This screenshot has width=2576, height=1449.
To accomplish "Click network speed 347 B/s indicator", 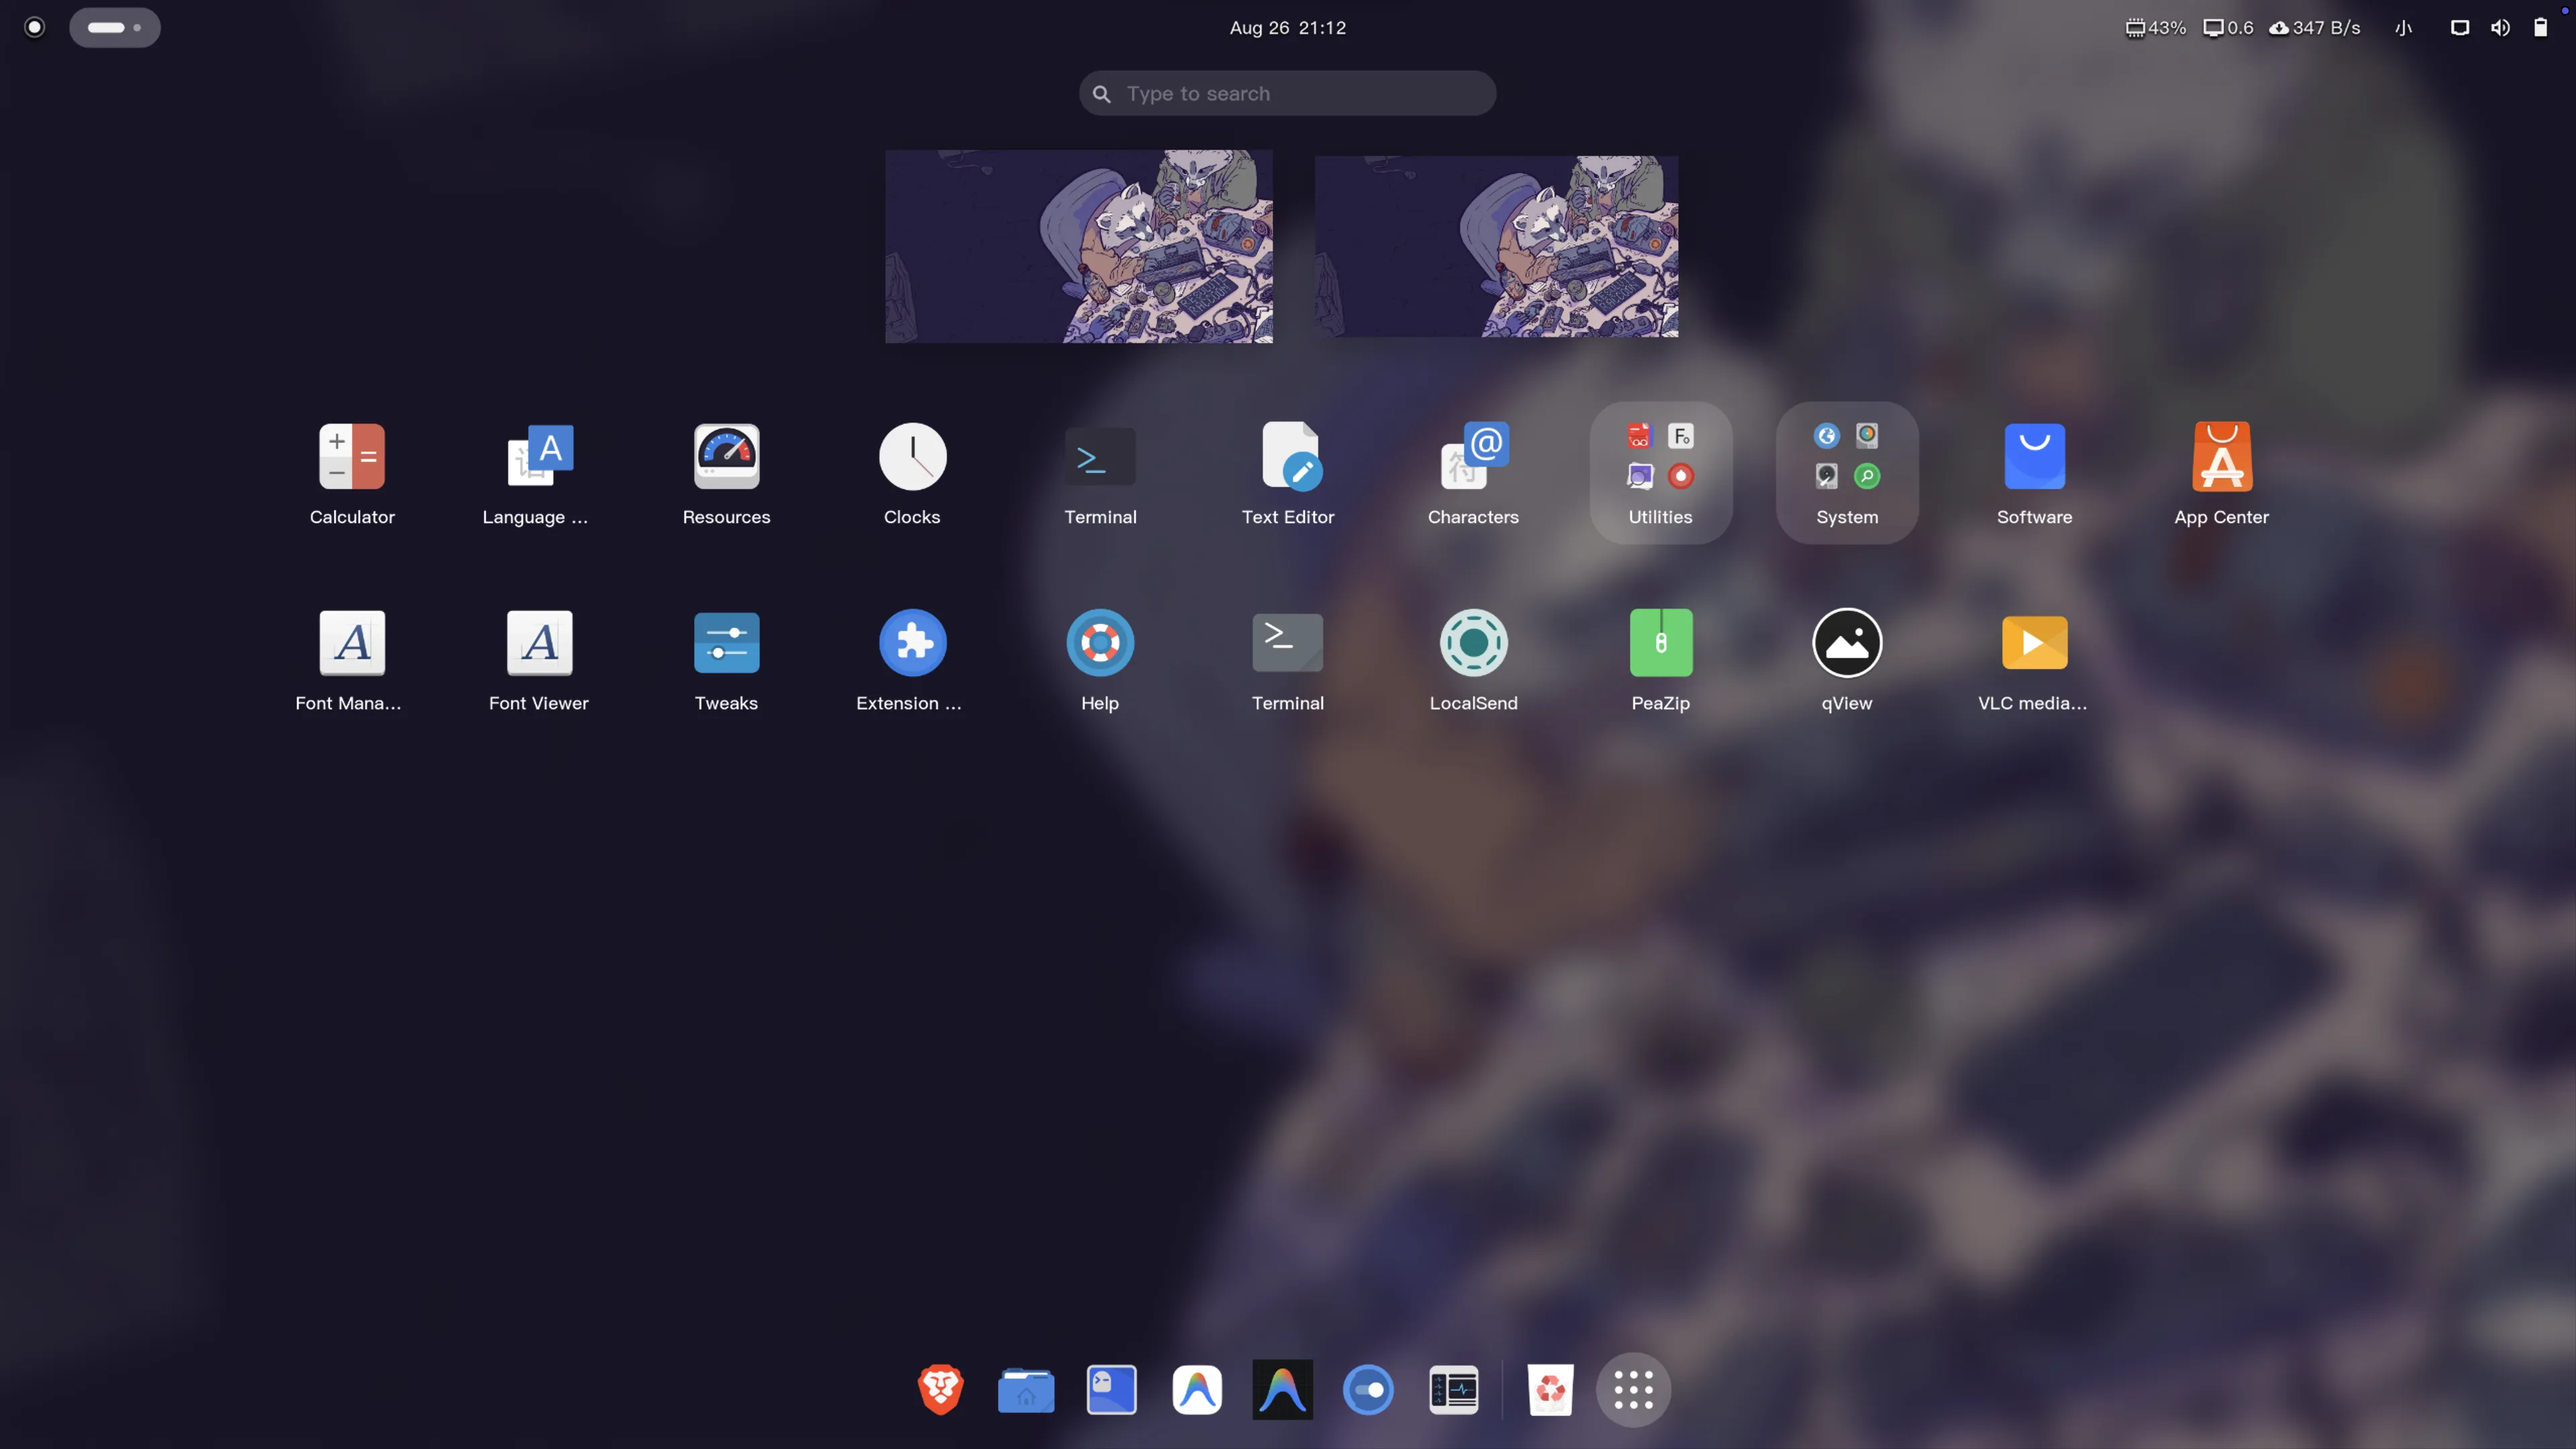I will (x=2314, y=27).
